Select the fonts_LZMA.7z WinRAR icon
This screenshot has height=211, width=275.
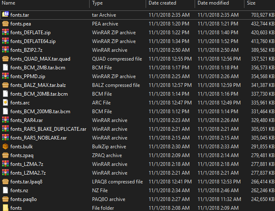click(x=5, y=164)
